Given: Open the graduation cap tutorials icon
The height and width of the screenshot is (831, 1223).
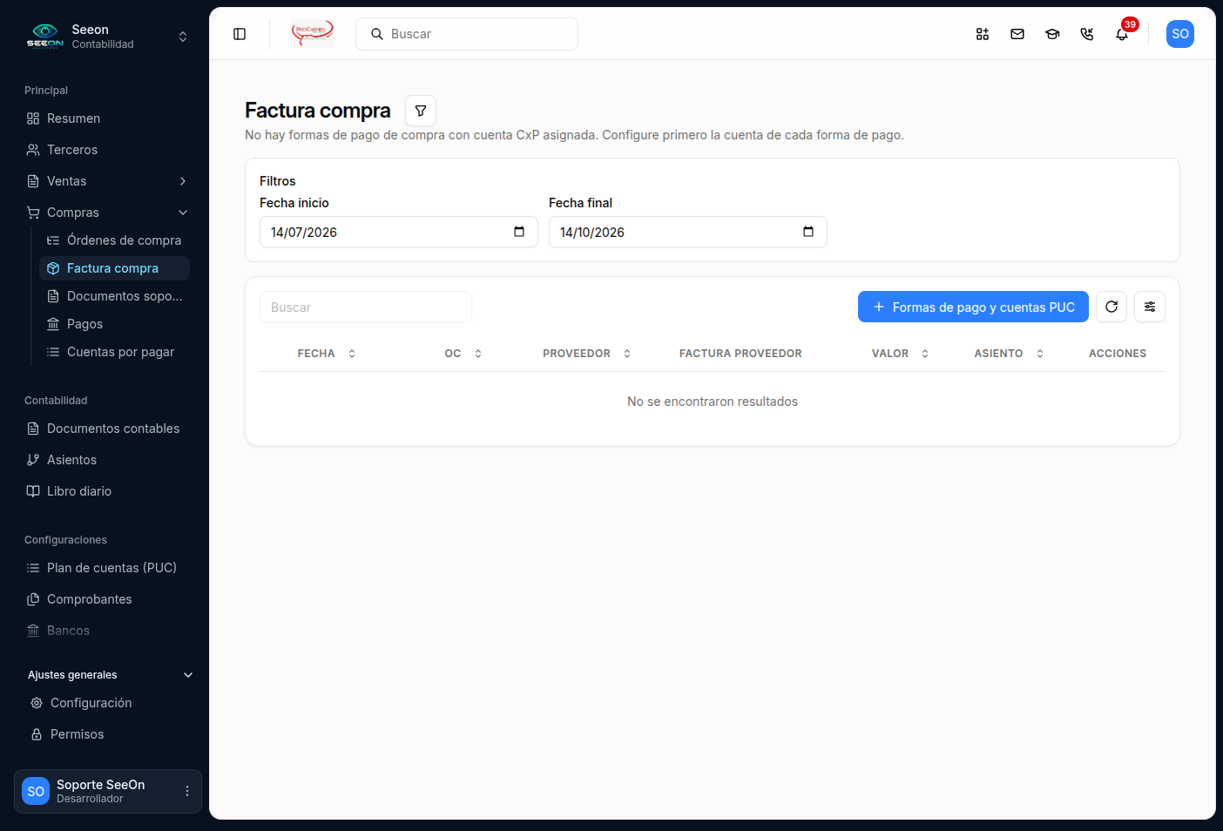Looking at the screenshot, I should (x=1052, y=34).
